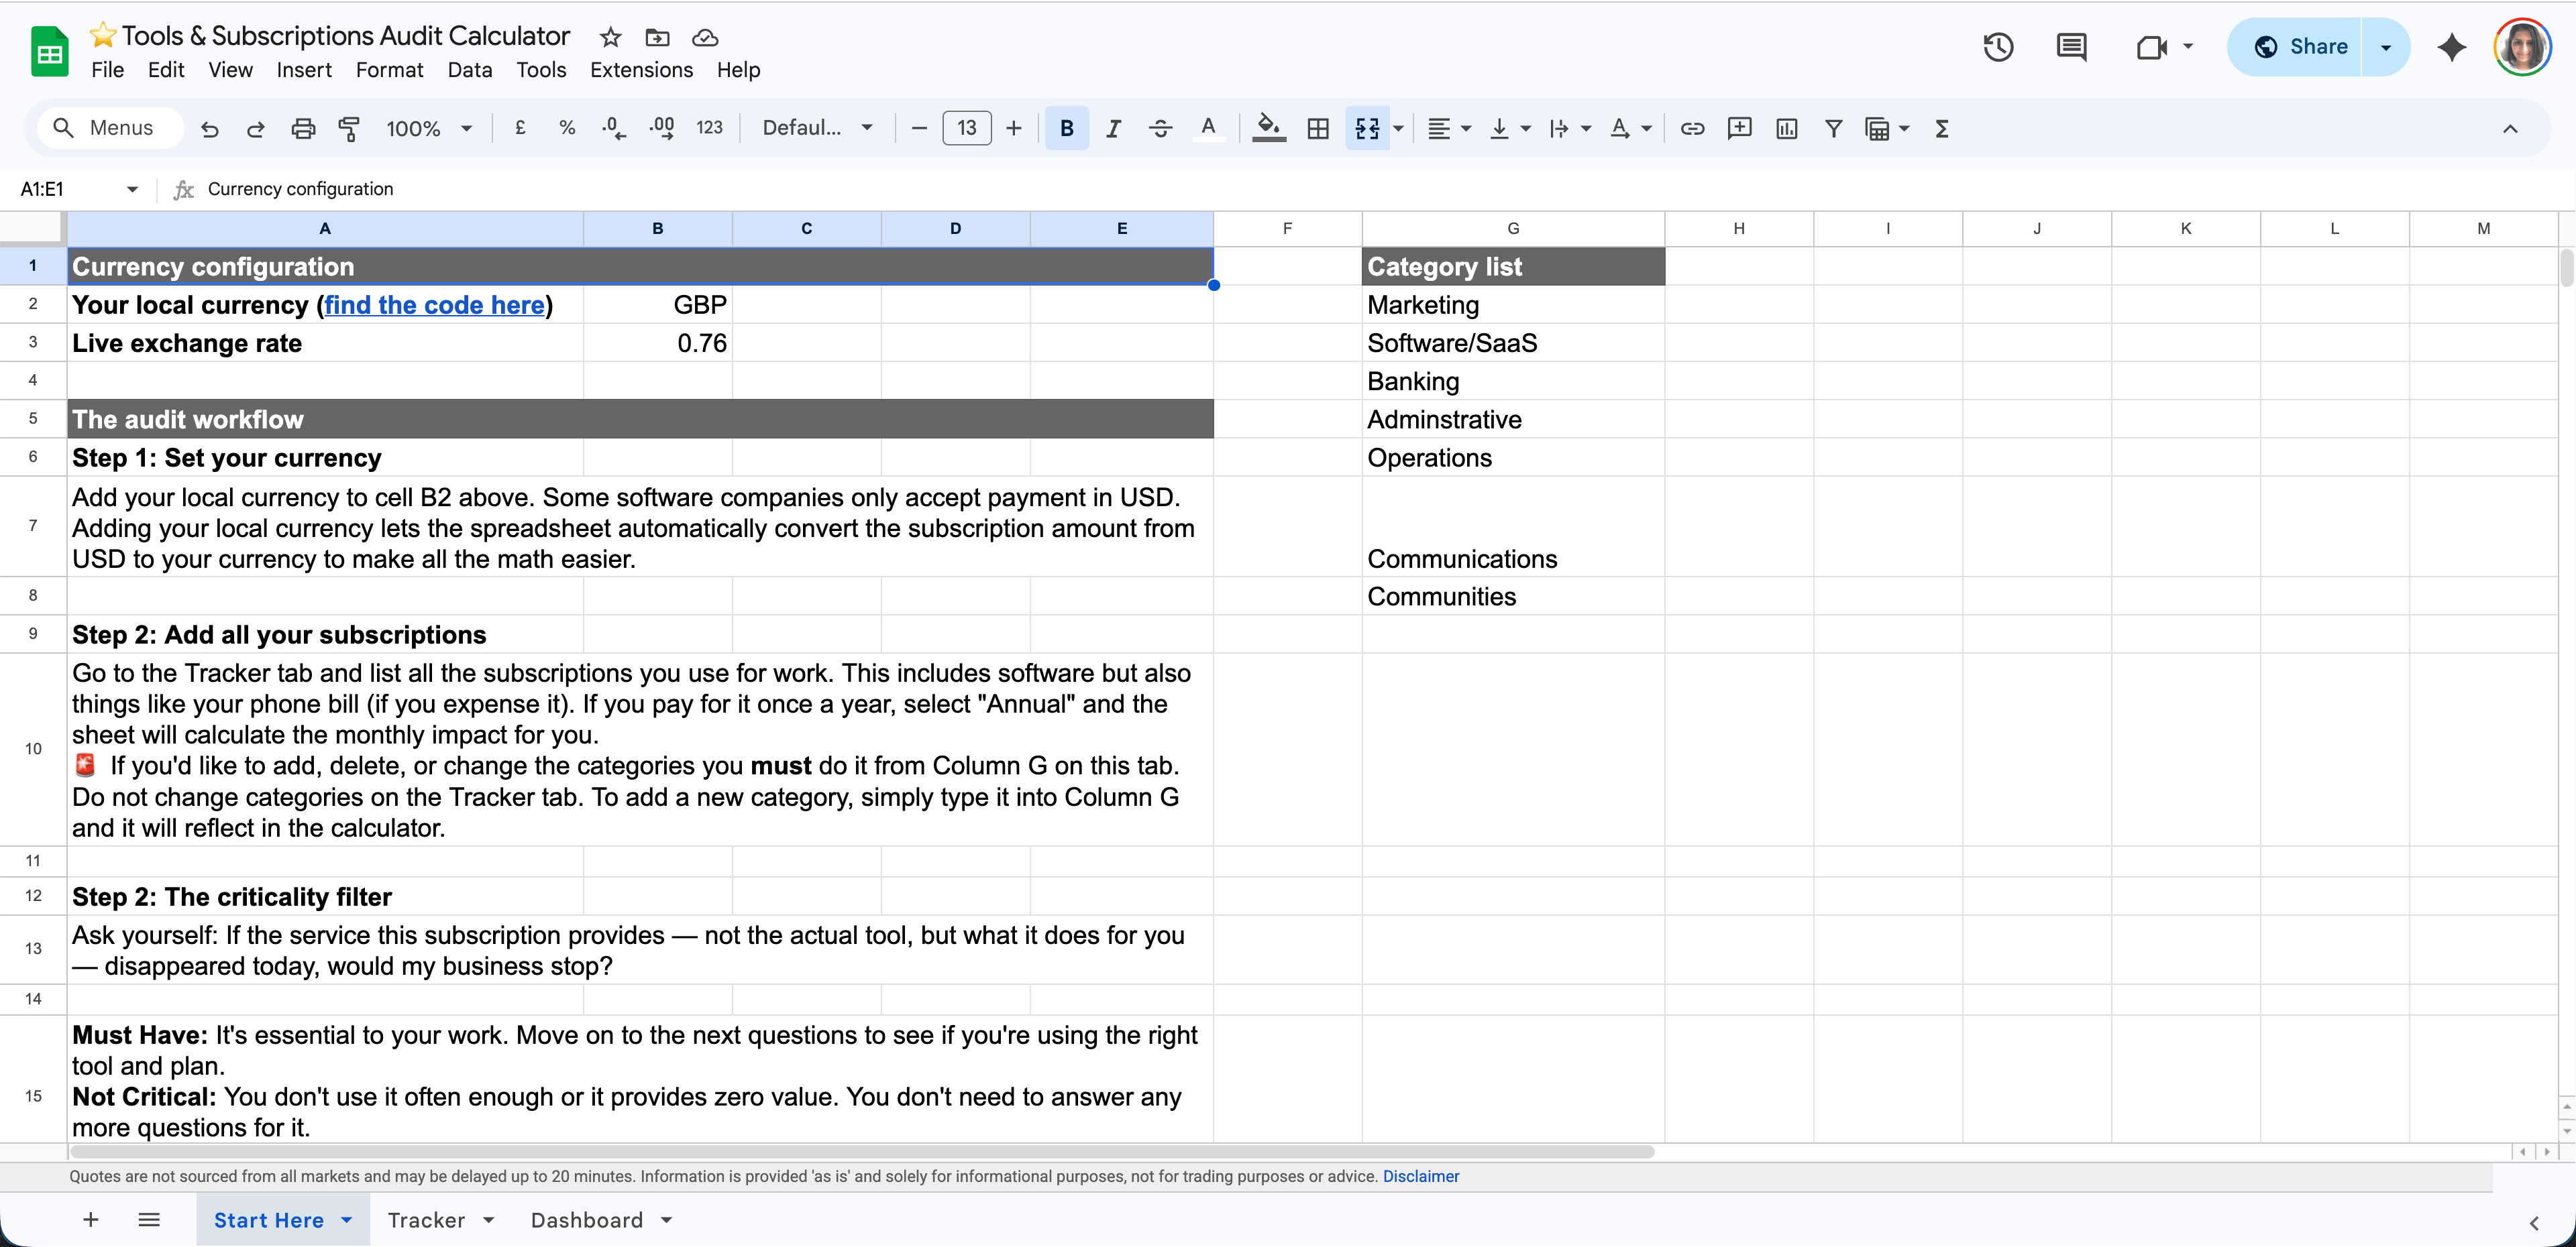Open the zoom level dropdown
Screen dimensions: 2576x1247
click(429, 128)
